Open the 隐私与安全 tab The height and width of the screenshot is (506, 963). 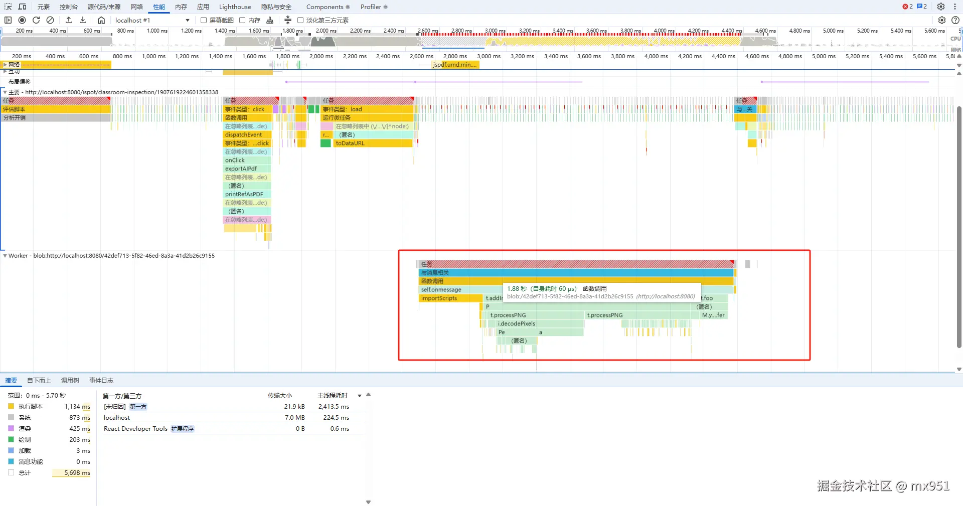(x=276, y=7)
